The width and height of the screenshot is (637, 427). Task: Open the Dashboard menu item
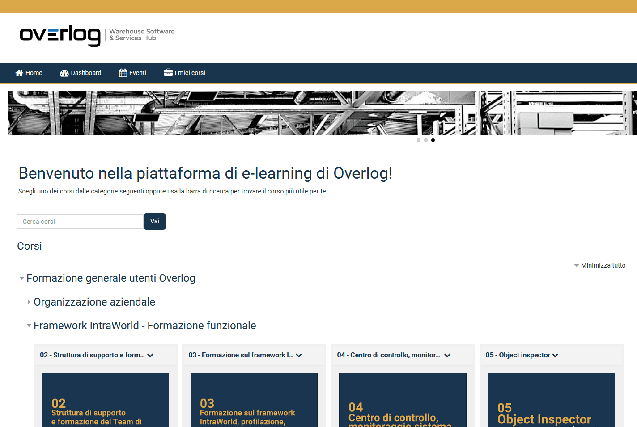(81, 73)
